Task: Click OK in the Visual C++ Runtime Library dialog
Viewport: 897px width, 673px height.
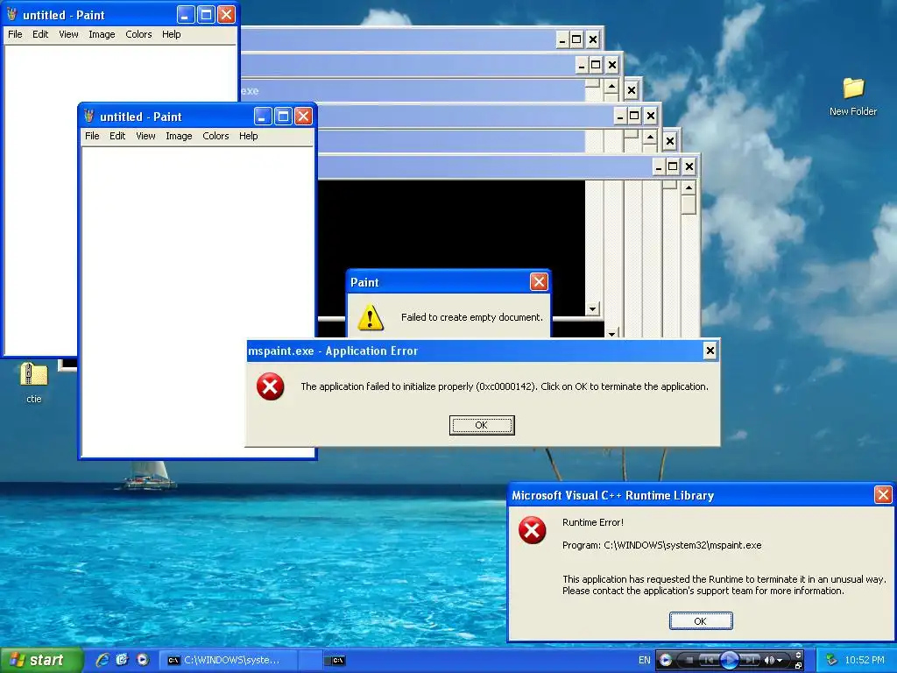Action: (700, 621)
